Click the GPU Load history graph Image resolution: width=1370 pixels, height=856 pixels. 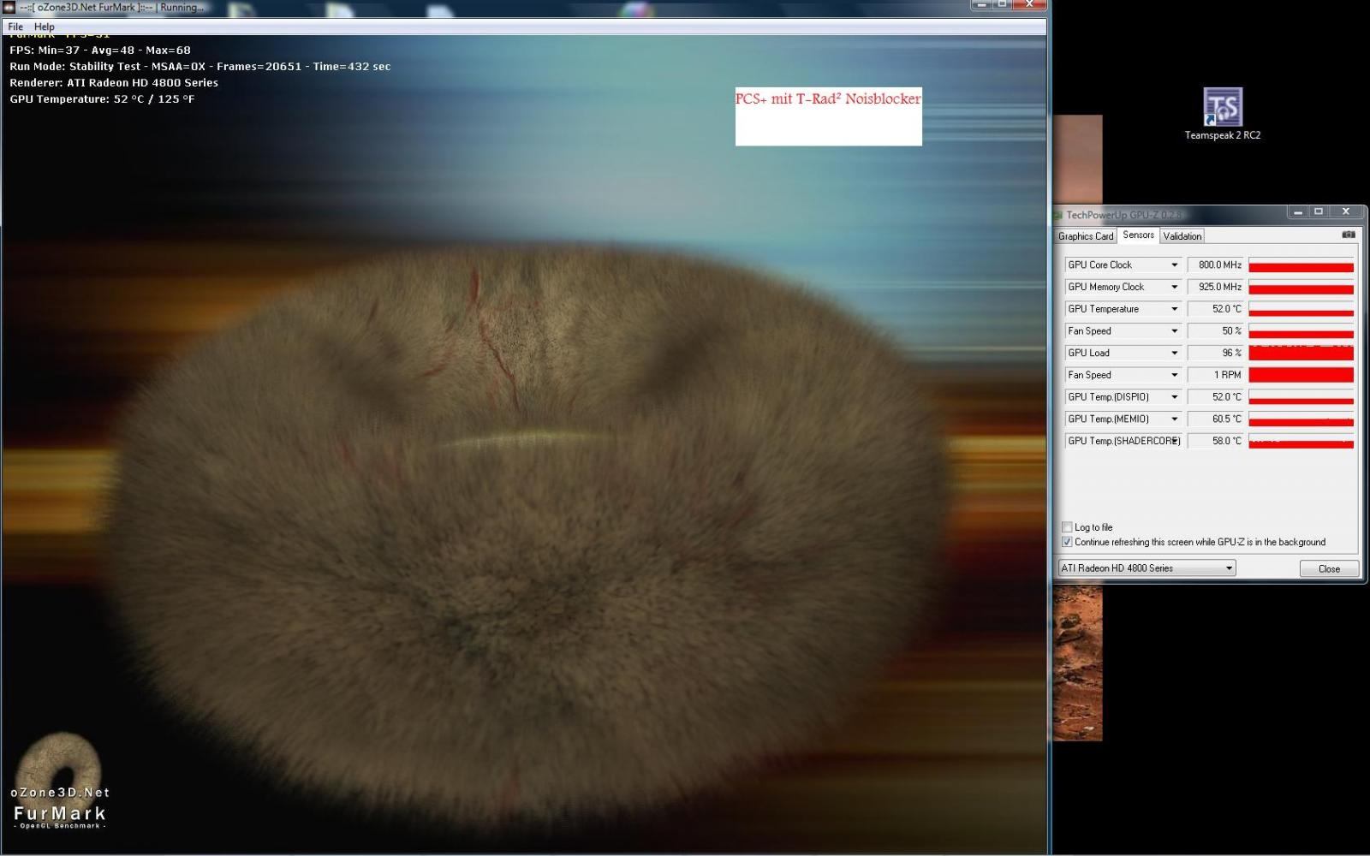click(x=1301, y=353)
